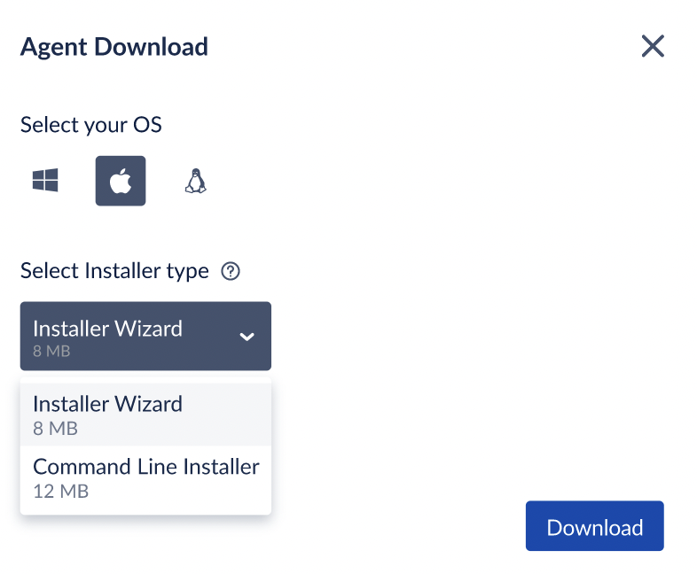Collapse the dark Installer Wizard dropdown field
This screenshot has height=574, width=697.
145,336
